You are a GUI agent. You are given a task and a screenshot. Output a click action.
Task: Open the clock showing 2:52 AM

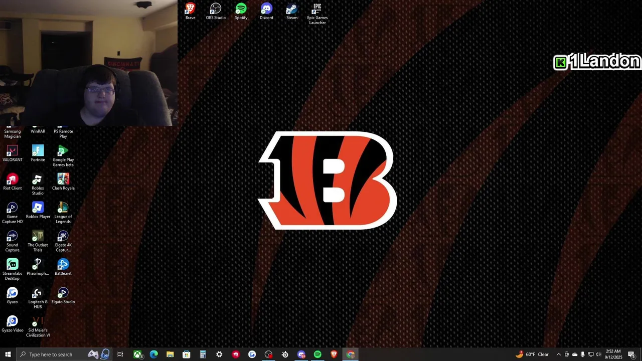(x=613, y=354)
